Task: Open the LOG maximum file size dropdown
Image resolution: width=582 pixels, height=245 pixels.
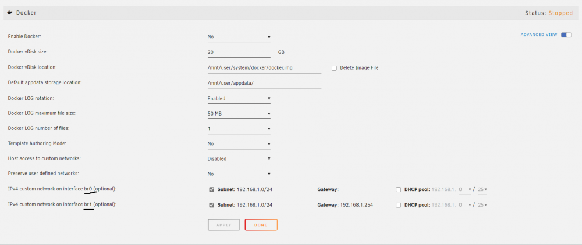Action: coord(239,114)
